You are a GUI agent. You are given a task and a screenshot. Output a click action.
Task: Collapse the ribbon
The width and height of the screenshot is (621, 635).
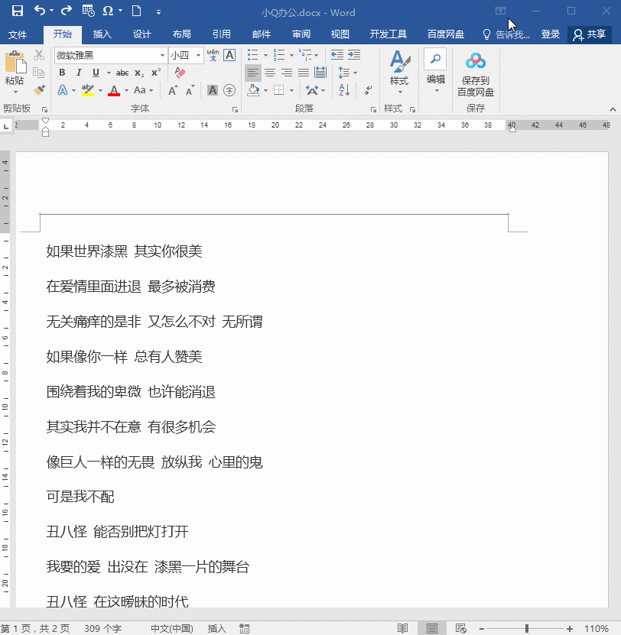tap(613, 109)
